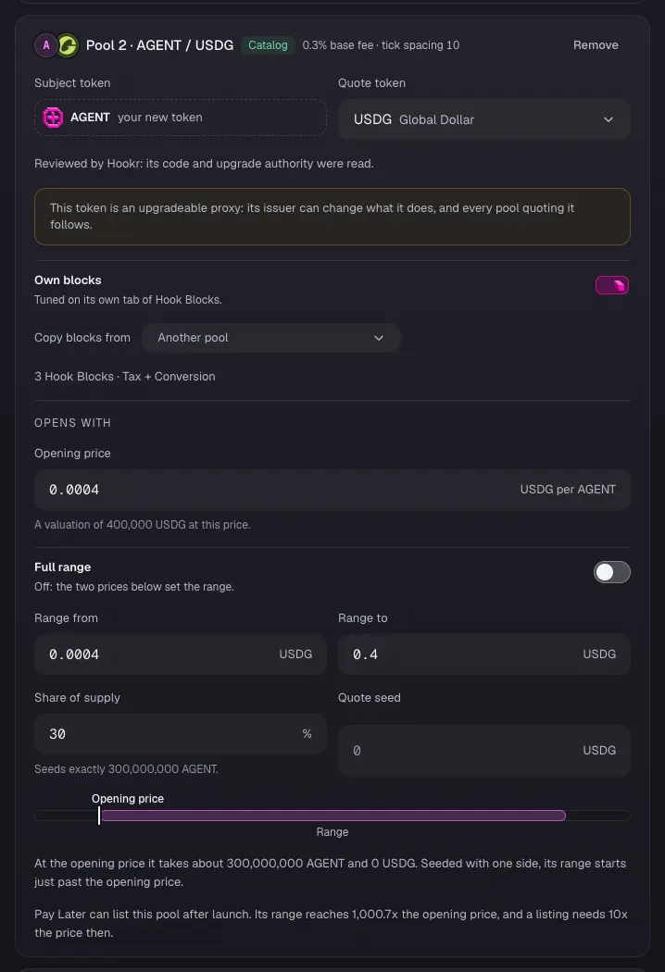Click the purple Range bar

333,816
